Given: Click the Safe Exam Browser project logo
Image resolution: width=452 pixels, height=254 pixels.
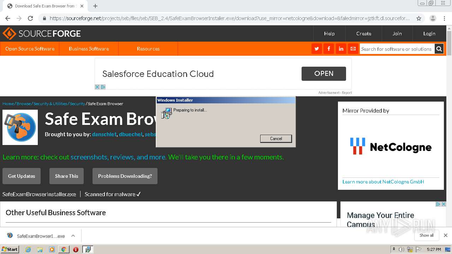Looking at the screenshot, I should point(20,127).
